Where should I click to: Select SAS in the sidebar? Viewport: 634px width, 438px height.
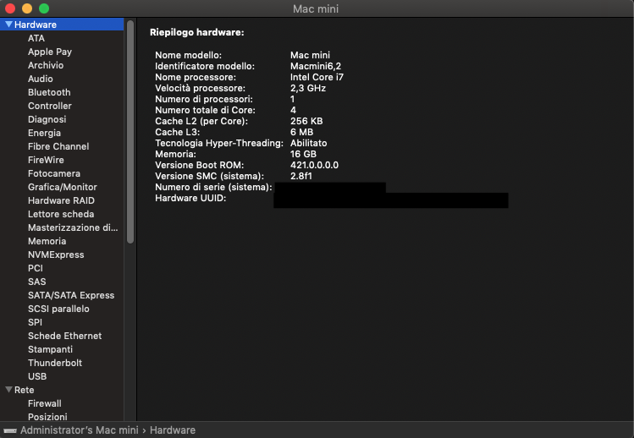(x=36, y=282)
